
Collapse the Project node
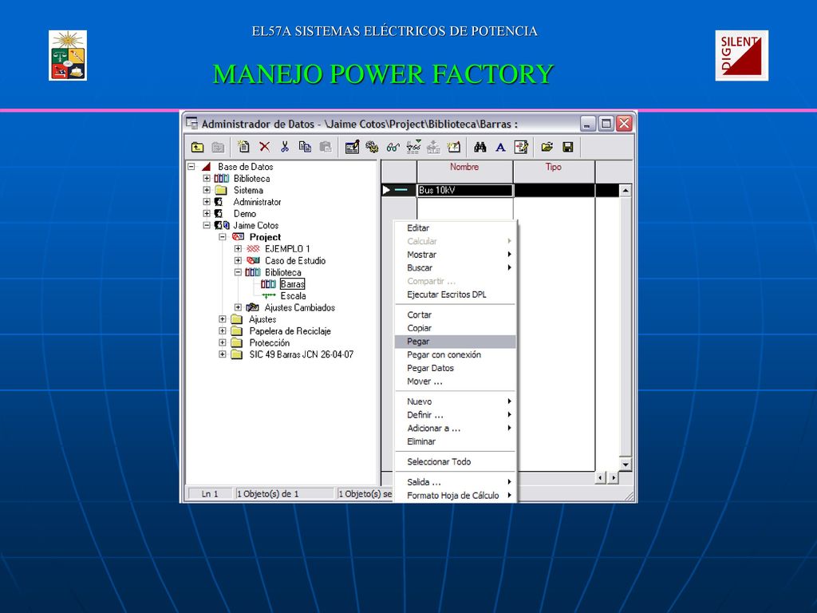click(x=223, y=237)
